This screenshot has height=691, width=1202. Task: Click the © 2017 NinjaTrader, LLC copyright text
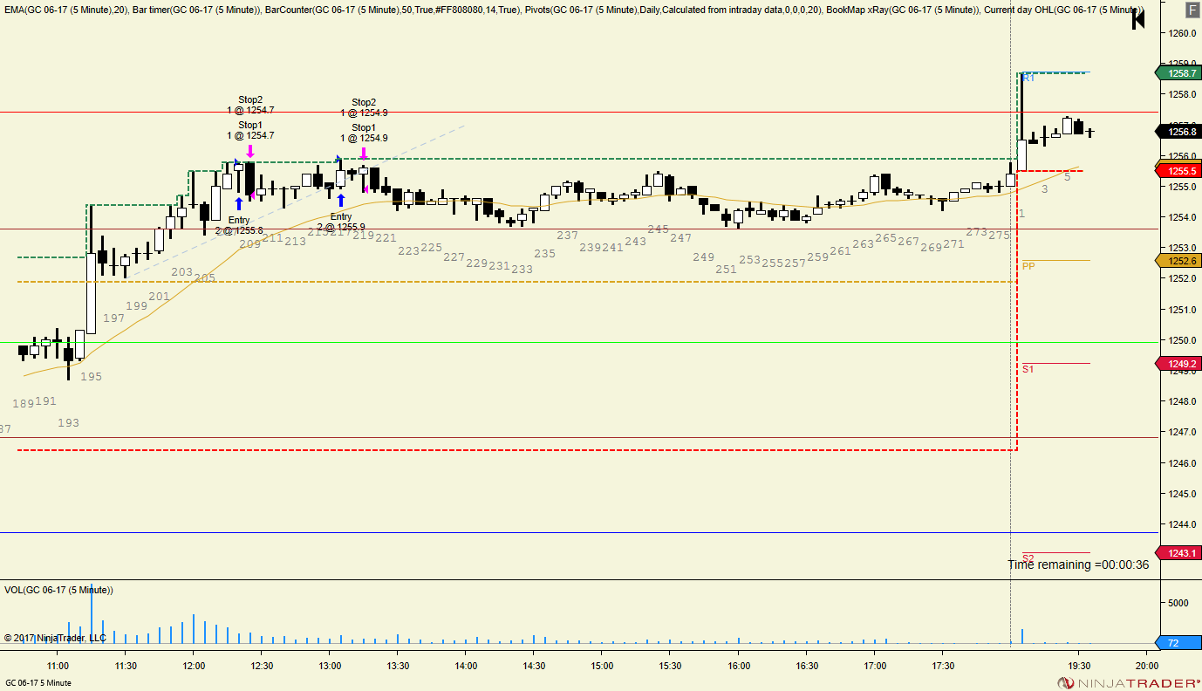55,638
